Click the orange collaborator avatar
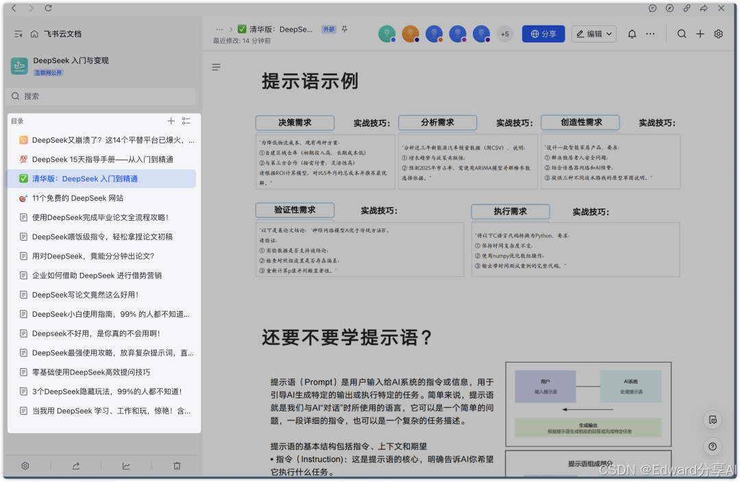Image resolution: width=740 pixels, height=482 pixels. (410, 34)
